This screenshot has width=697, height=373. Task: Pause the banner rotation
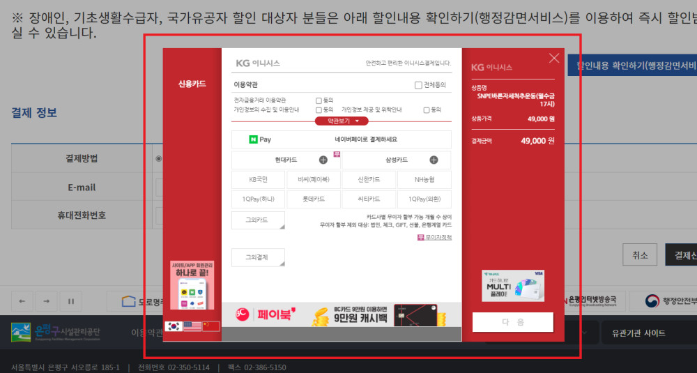pos(70,301)
